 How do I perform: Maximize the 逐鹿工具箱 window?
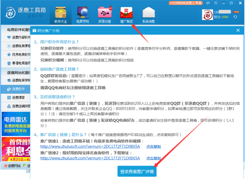pos(231,3)
